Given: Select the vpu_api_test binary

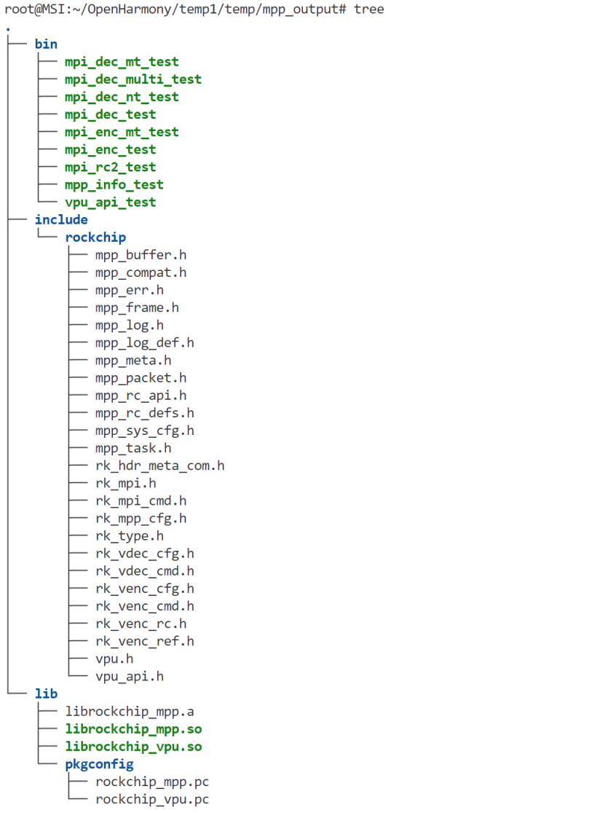Looking at the screenshot, I should click(111, 203).
